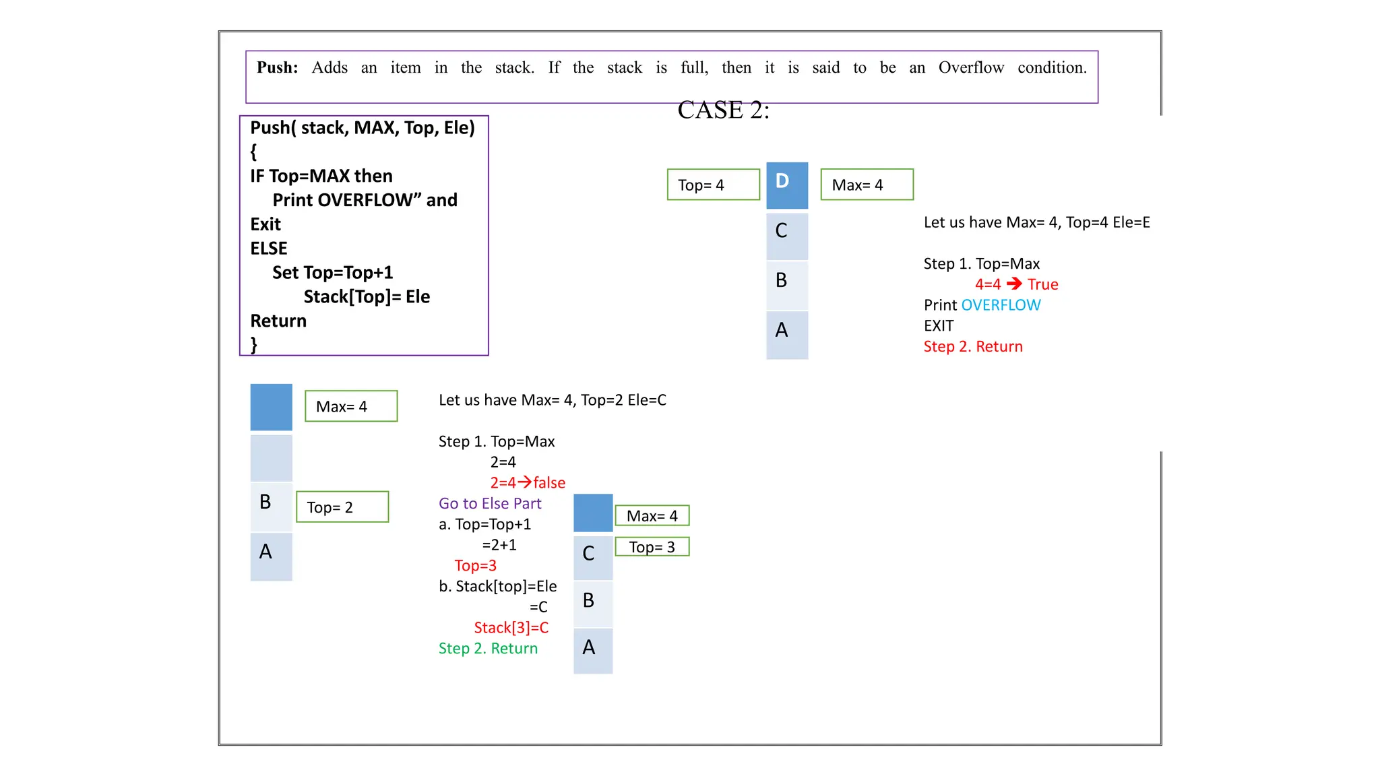This screenshot has width=1380, height=776.
Task: Click the red Step 2. Return text
Action: point(972,346)
